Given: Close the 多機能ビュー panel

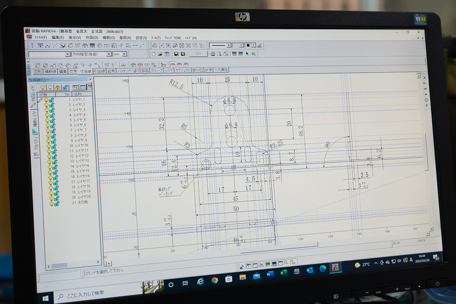Looking at the screenshot, I should coord(90,79).
